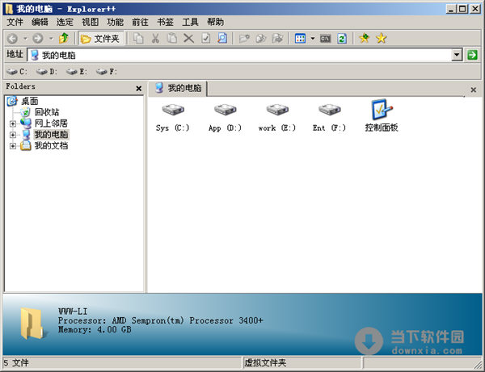The image size is (485, 372).
Task: Open the 编辑 menu
Action: (40, 22)
